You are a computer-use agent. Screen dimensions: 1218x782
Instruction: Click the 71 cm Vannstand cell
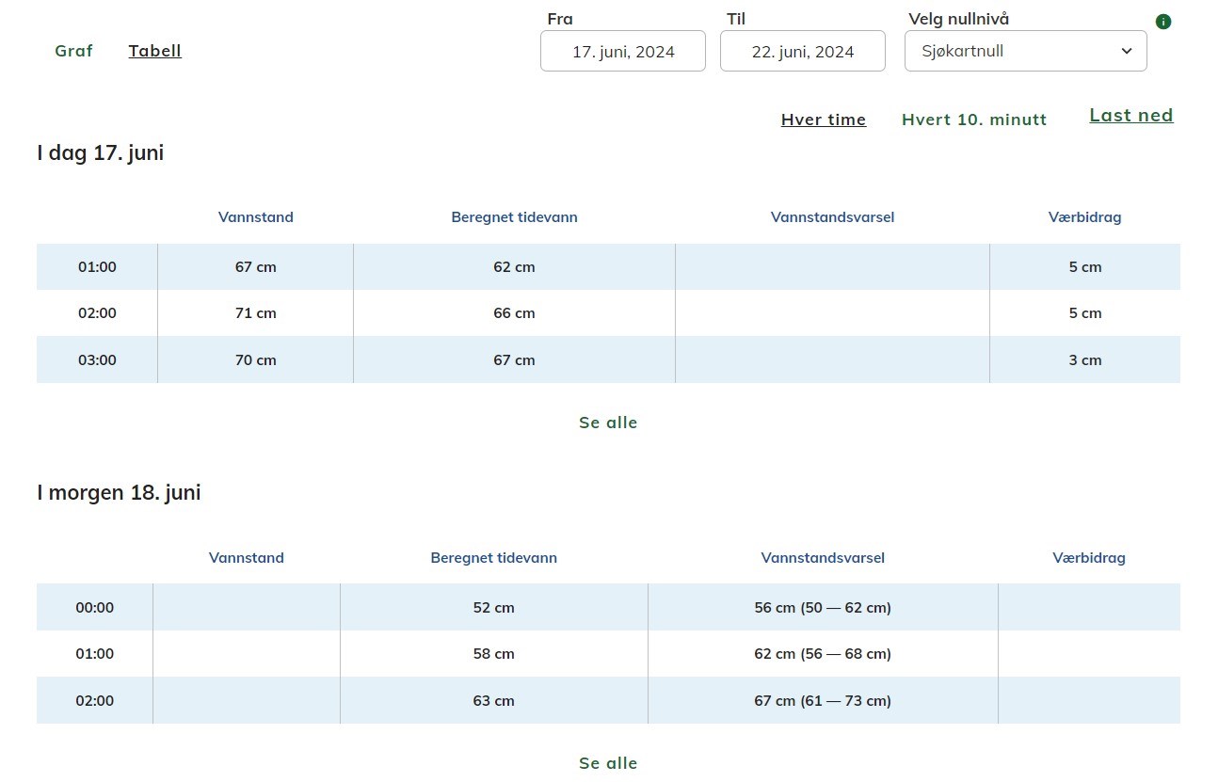click(x=256, y=313)
